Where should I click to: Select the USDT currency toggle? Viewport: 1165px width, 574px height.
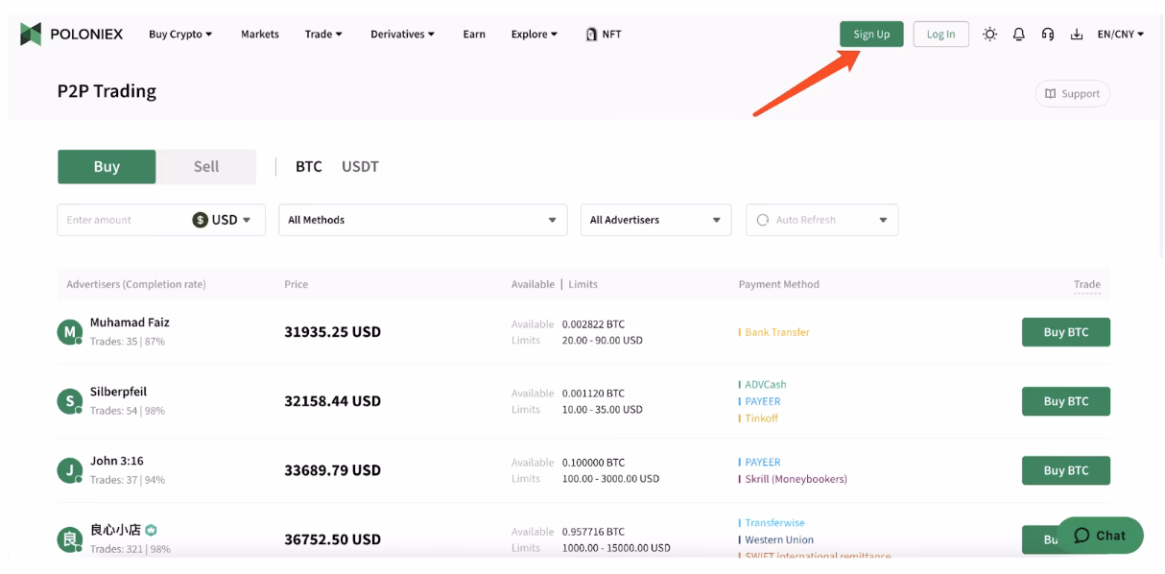[360, 165]
